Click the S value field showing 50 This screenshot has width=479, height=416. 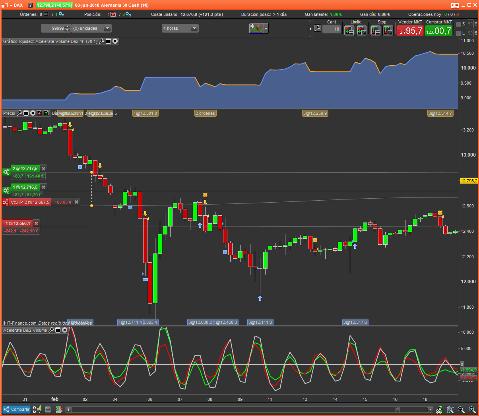470,24
